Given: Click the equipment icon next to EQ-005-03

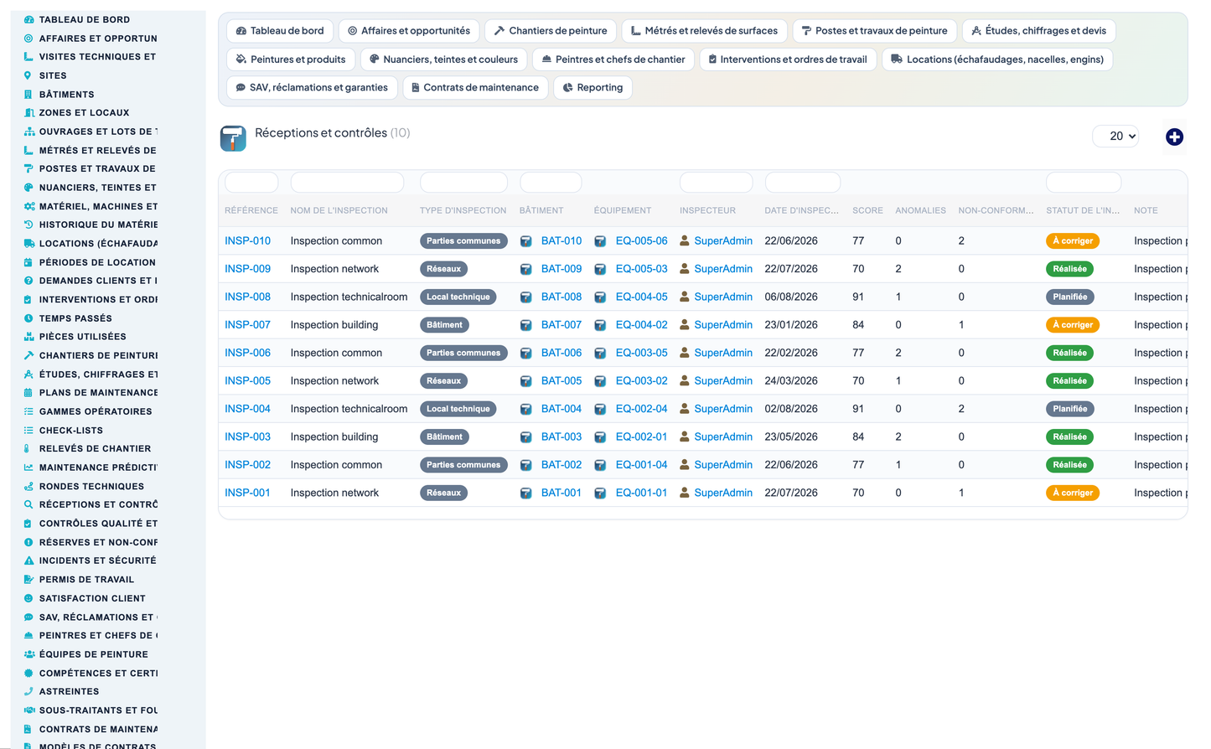Looking at the screenshot, I should point(600,269).
